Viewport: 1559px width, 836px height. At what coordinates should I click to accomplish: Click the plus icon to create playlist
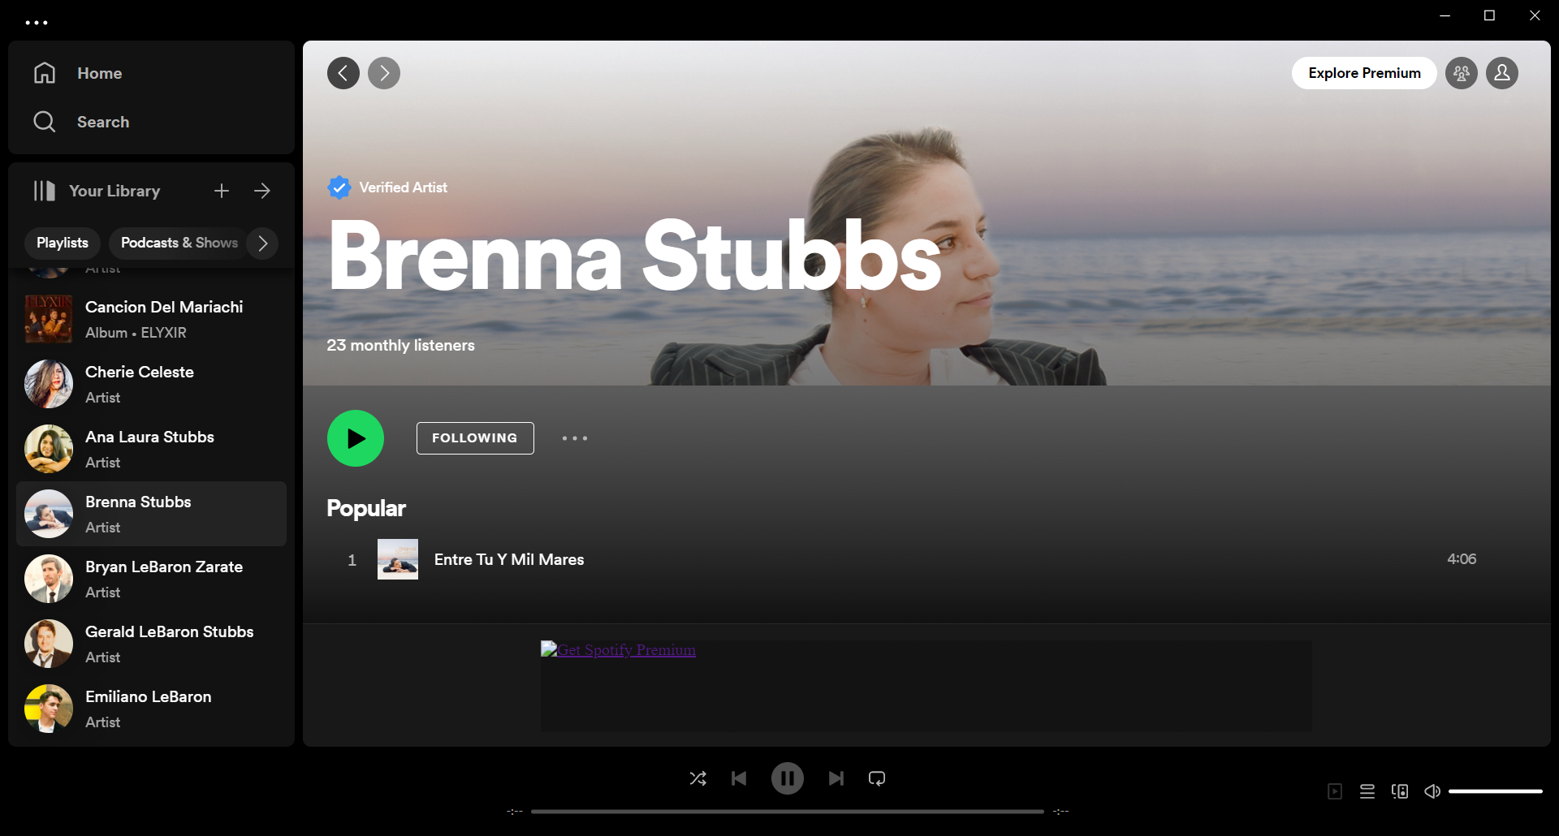click(222, 191)
